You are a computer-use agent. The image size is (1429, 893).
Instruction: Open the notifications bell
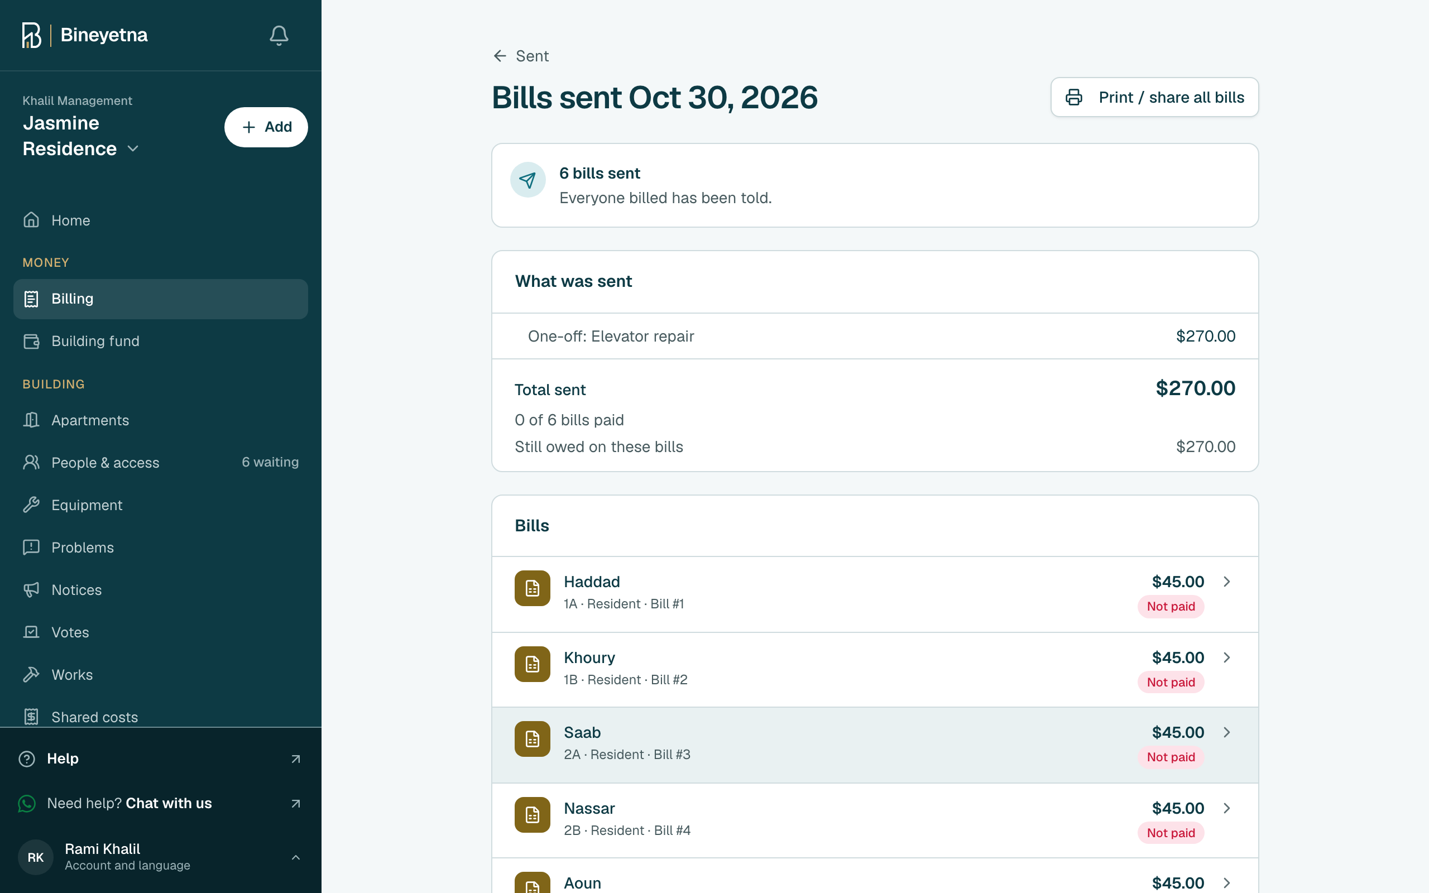279,35
